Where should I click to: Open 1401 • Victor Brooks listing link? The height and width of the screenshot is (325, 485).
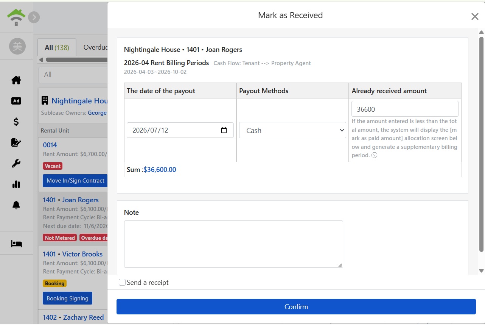click(x=73, y=254)
